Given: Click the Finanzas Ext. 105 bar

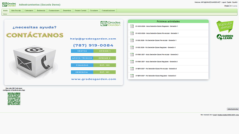Looking at the screenshot, I should click(x=93, y=65).
